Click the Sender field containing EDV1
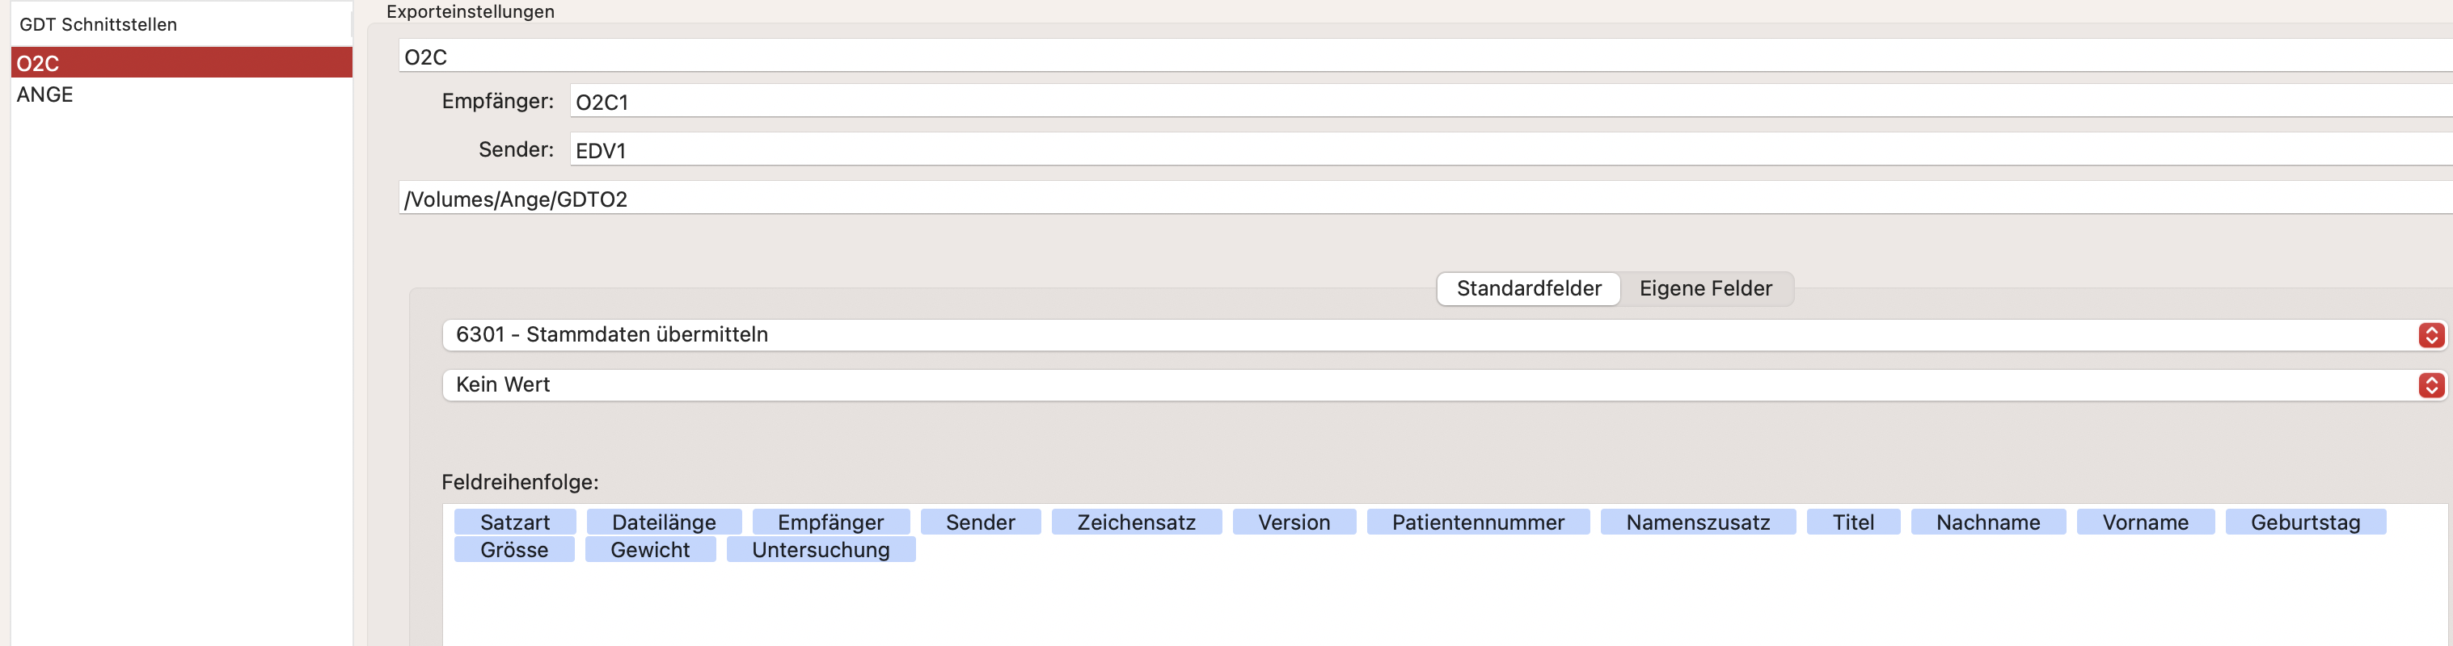Viewport: 2453px width, 646px height. click(1511, 150)
